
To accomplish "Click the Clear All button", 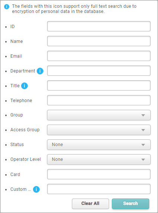I will pos(90,204).
